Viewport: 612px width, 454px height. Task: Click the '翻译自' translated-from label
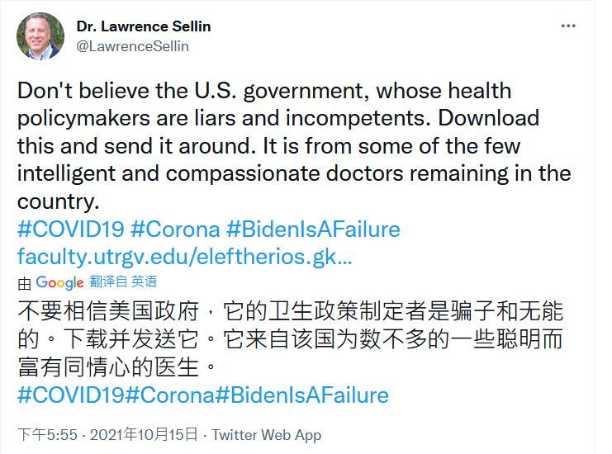[x=107, y=282]
